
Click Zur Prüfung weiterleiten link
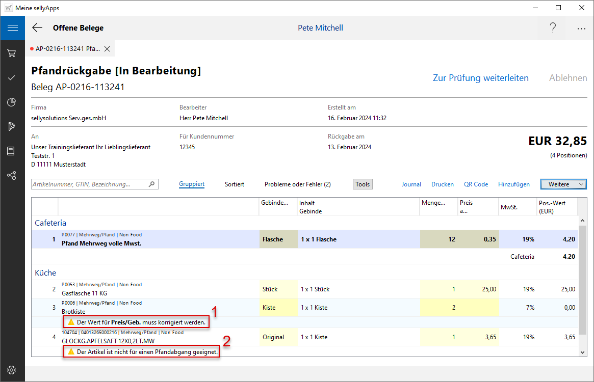click(x=480, y=78)
